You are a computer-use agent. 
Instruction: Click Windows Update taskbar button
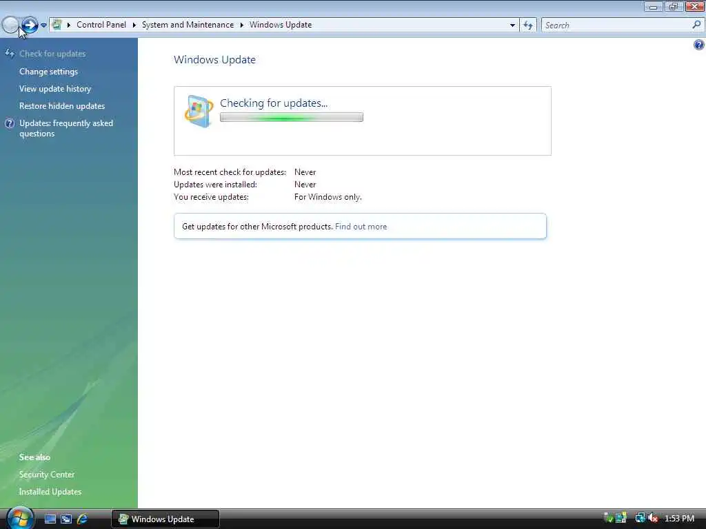pos(165,519)
